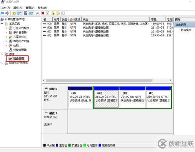
Task: Click the horizontal scrollbar right arrow
Action: click(x=170, y=80)
